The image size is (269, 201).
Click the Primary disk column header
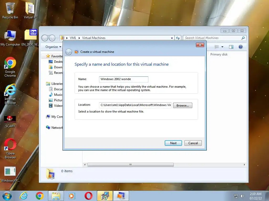pos(219,54)
